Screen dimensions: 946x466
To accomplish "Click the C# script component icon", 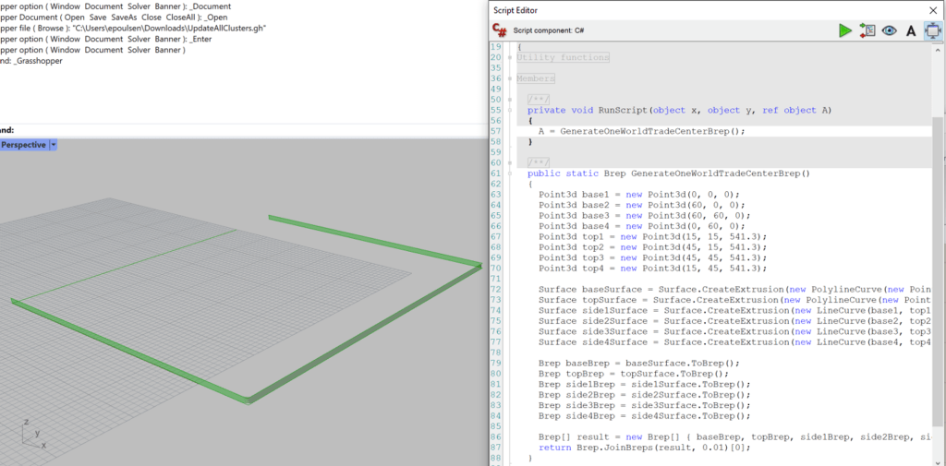I will coord(500,30).
